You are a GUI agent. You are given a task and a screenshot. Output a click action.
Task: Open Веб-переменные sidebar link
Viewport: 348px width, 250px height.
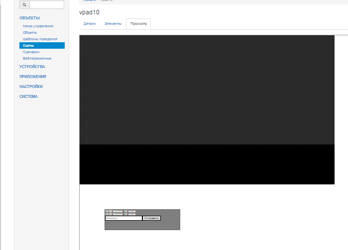tap(37, 58)
